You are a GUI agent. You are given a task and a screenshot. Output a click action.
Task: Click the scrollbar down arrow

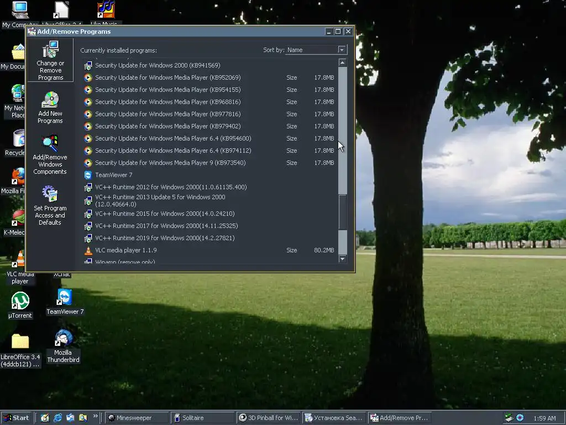pyautogui.click(x=343, y=259)
